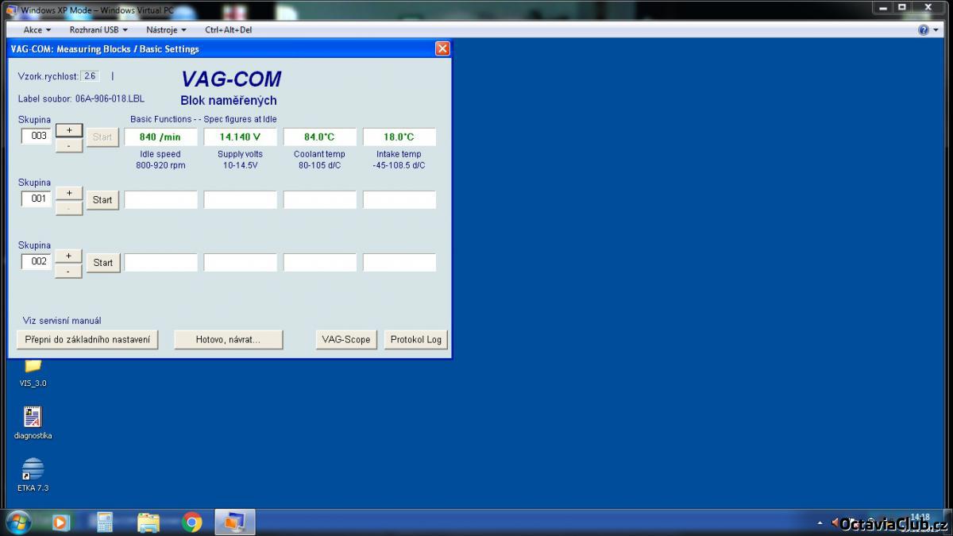The height and width of the screenshot is (536, 953).
Task: Decrease group 002 with minus button
Action: pyautogui.click(x=68, y=272)
